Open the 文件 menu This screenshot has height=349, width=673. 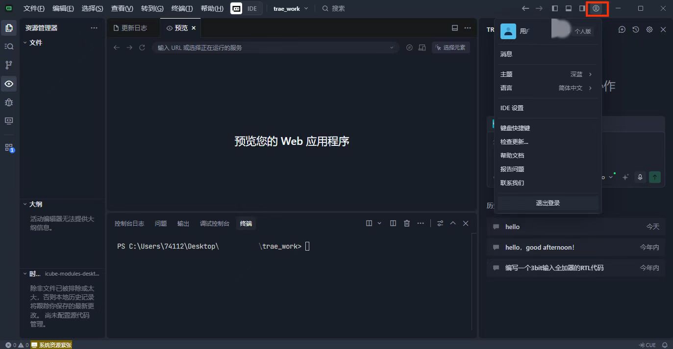(x=34, y=8)
